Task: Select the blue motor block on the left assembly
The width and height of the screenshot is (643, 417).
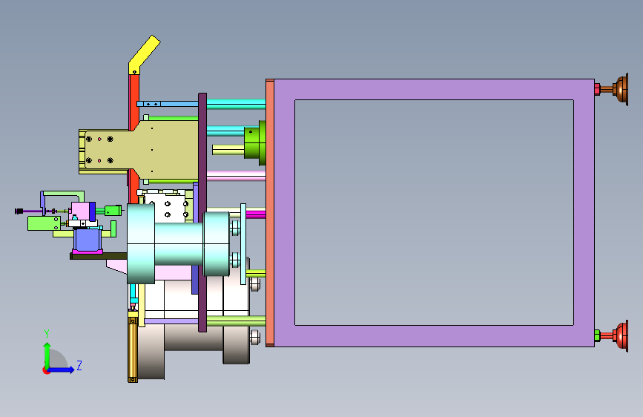Action: click(x=87, y=240)
